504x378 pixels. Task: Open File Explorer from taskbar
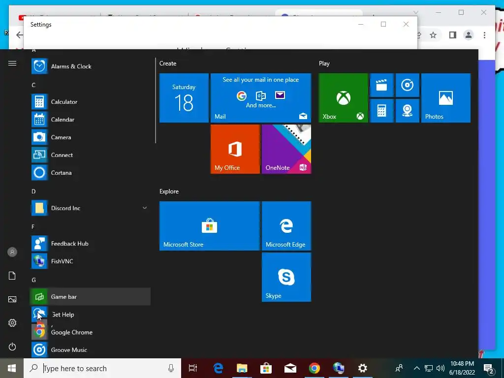(x=242, y=368)
